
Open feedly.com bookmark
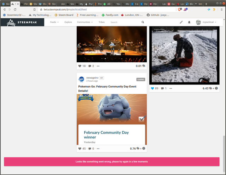point(110,15)
